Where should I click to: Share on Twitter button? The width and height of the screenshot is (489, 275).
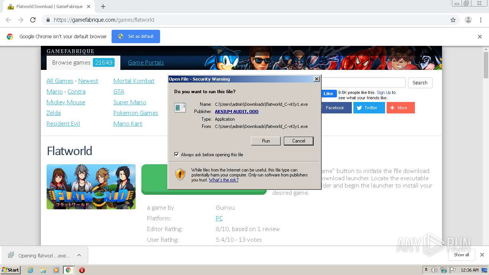[369, 108]
